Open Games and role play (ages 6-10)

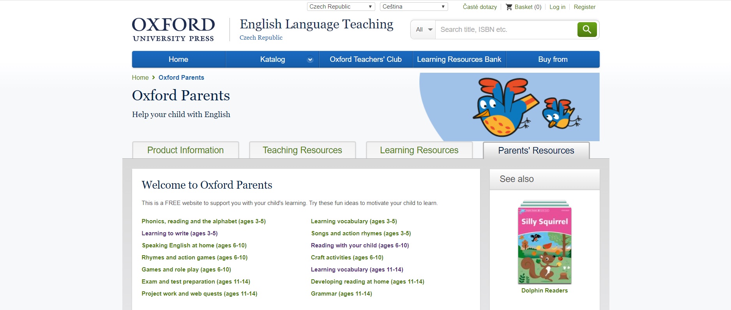coord(186,270)
